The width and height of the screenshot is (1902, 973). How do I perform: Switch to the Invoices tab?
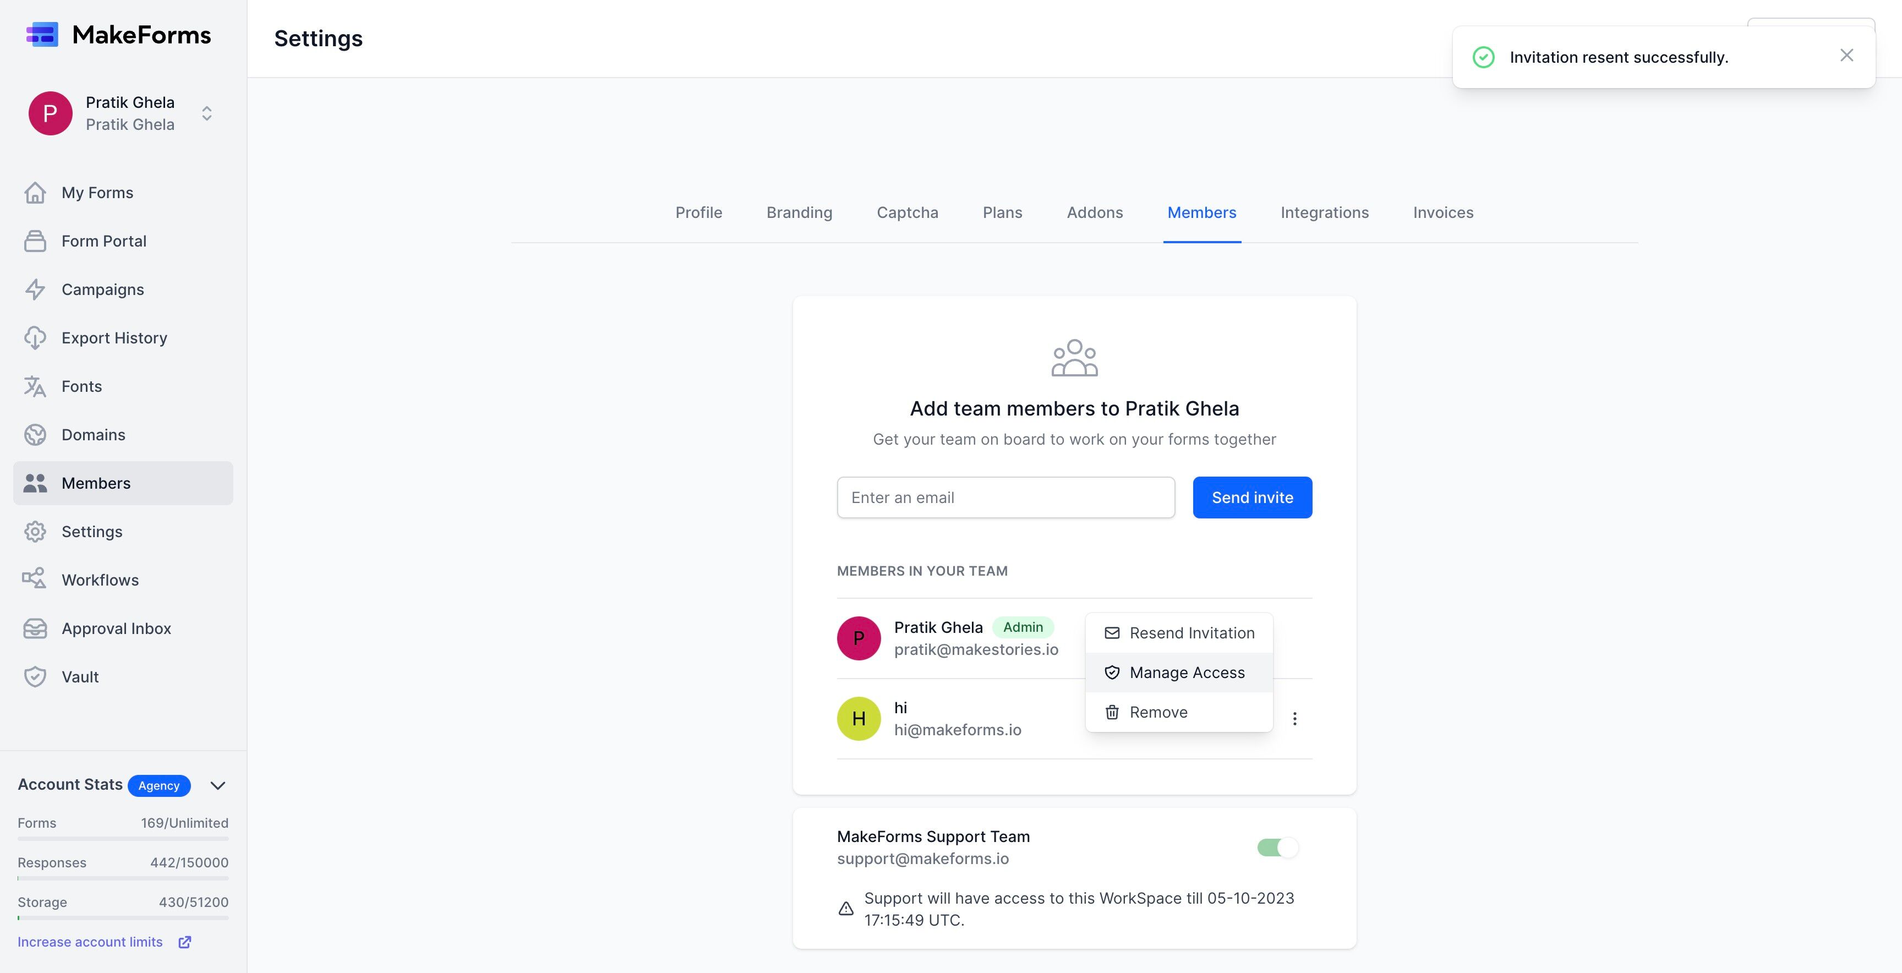(1443, 212)
